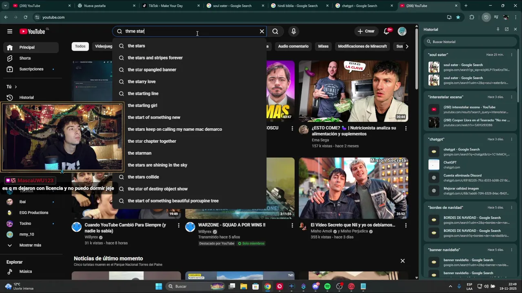This screenshot has width=522, height=293.
Task: Open Historial in the YouTube sidebar
Action: tap(31, 98)
